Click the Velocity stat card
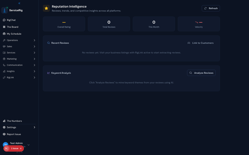The image size is (249, 155). (x=199, y=24)
